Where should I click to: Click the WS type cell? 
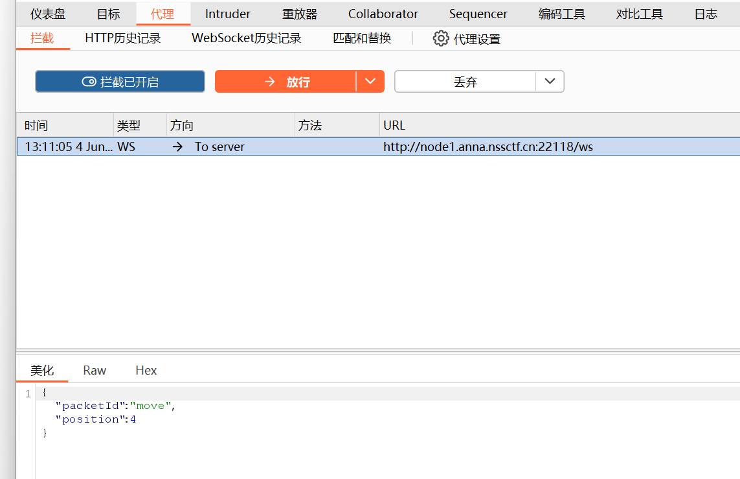pos(126,147)
